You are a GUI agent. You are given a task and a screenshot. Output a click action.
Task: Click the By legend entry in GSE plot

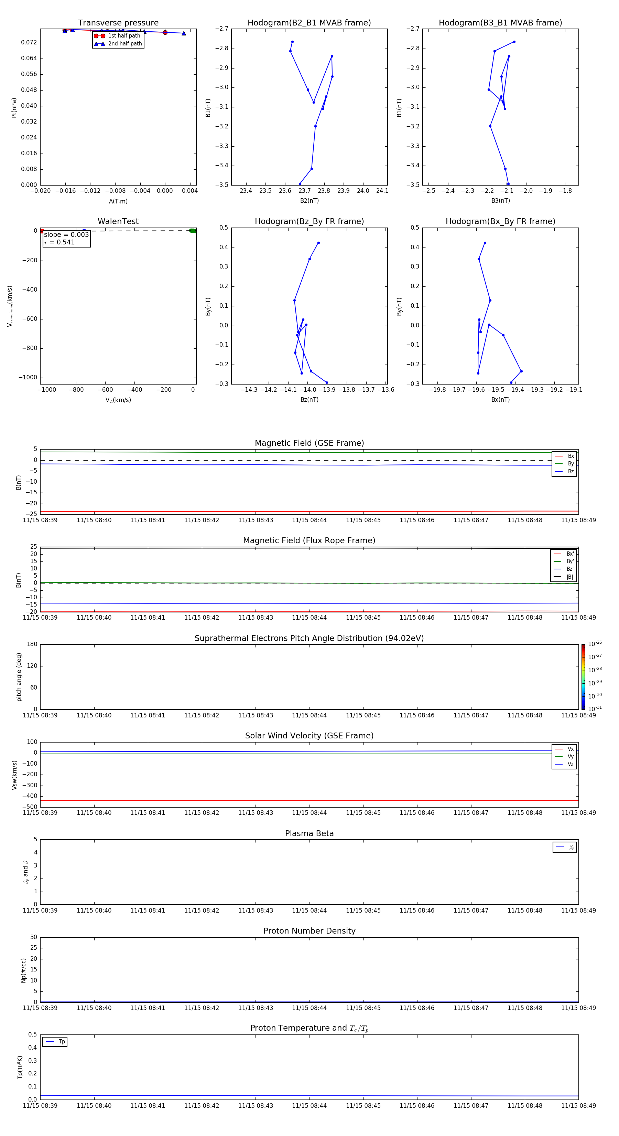tap(564, 463)
